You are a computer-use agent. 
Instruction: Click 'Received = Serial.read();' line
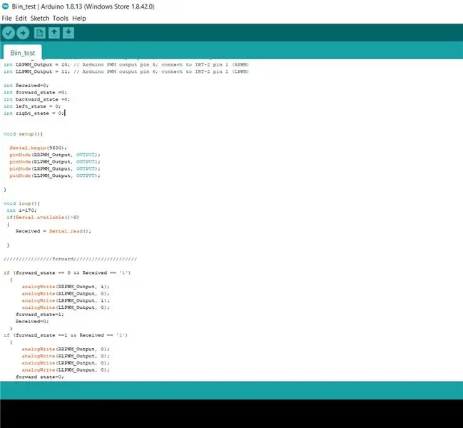pos(54,231)
